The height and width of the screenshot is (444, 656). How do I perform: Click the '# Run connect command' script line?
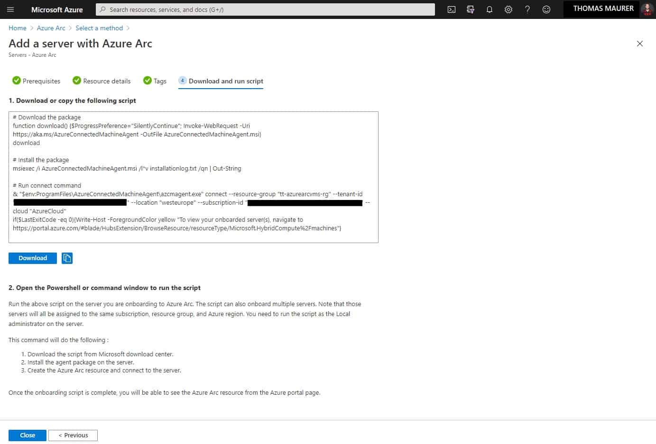(x=47, y=186)
